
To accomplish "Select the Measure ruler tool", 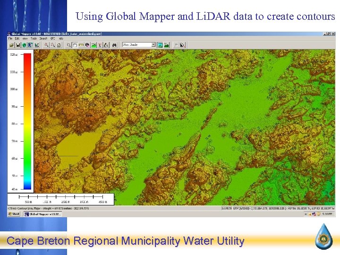I will pyautogui.click(x=81, y=45).
